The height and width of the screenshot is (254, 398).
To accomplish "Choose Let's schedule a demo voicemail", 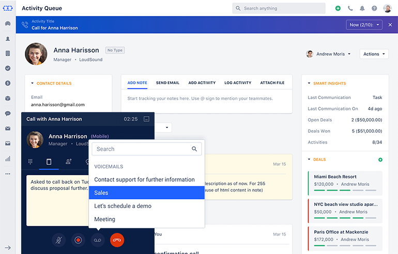I will [147, 206].
